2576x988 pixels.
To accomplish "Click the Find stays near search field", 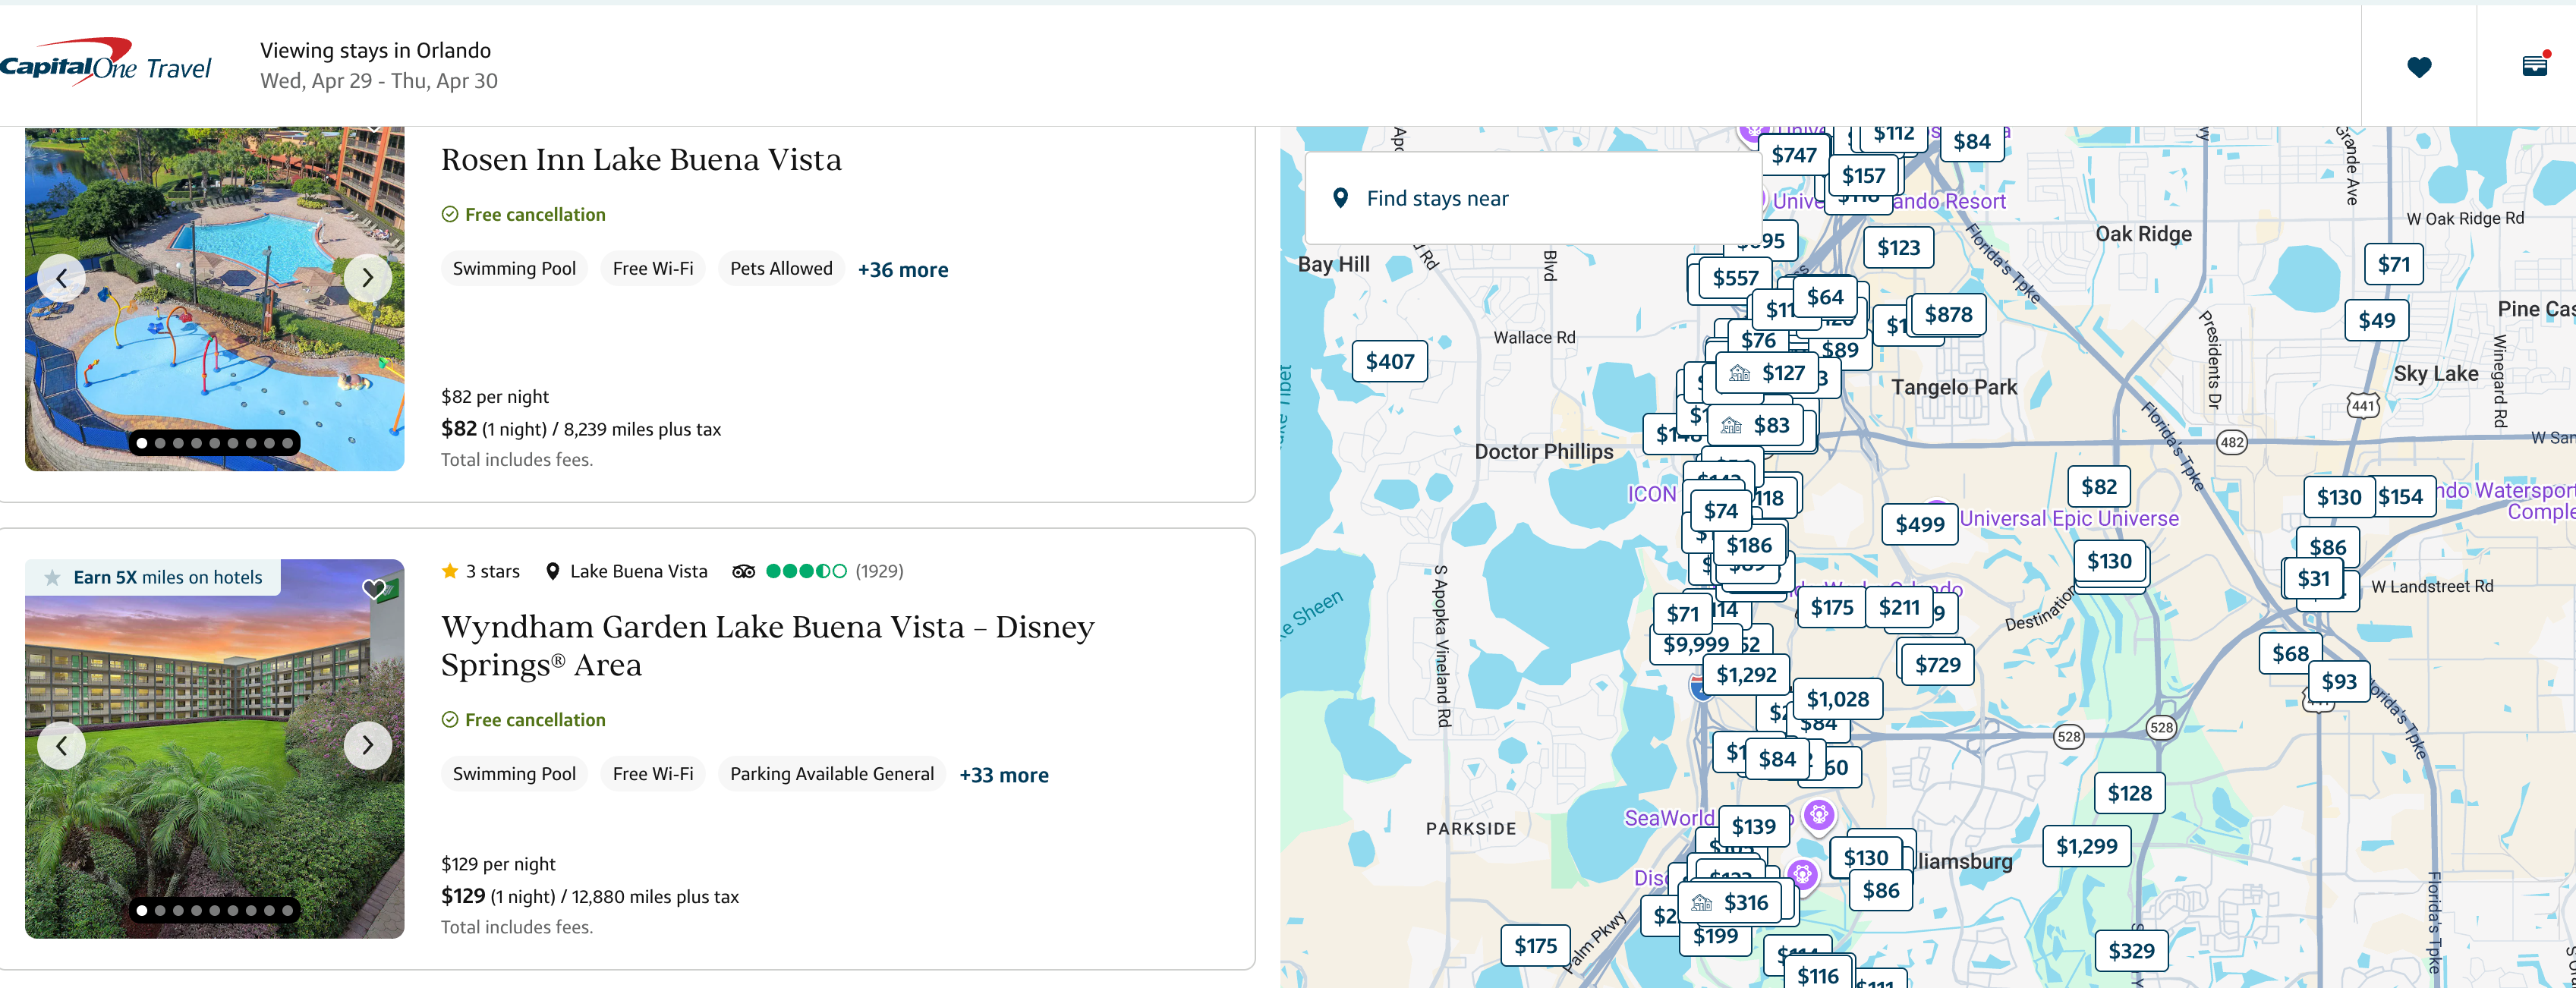I will 1532,198.
